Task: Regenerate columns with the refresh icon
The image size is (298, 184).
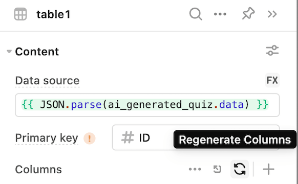Action: pyautogui.click(x=240, y=169)
